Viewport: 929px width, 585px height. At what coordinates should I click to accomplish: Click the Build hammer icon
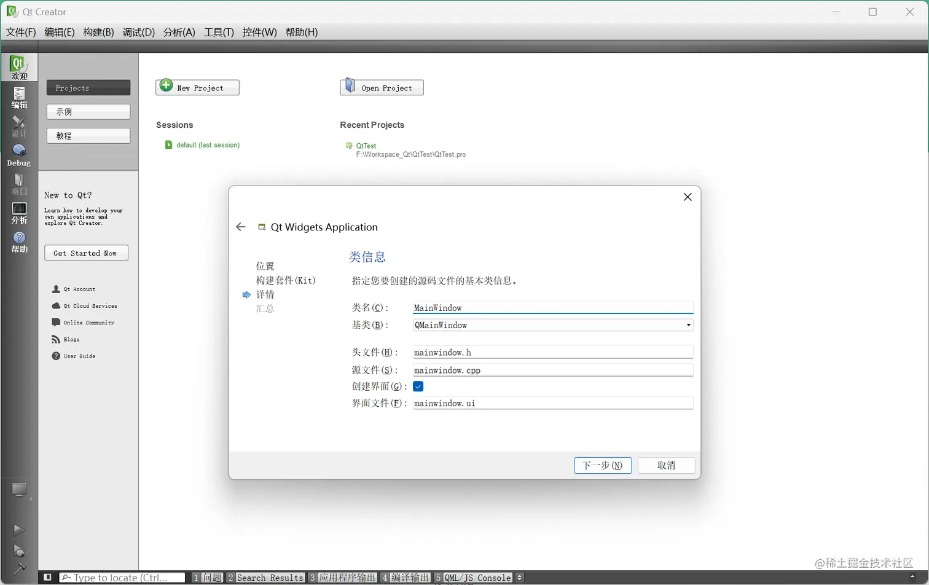tap(19, 568)
